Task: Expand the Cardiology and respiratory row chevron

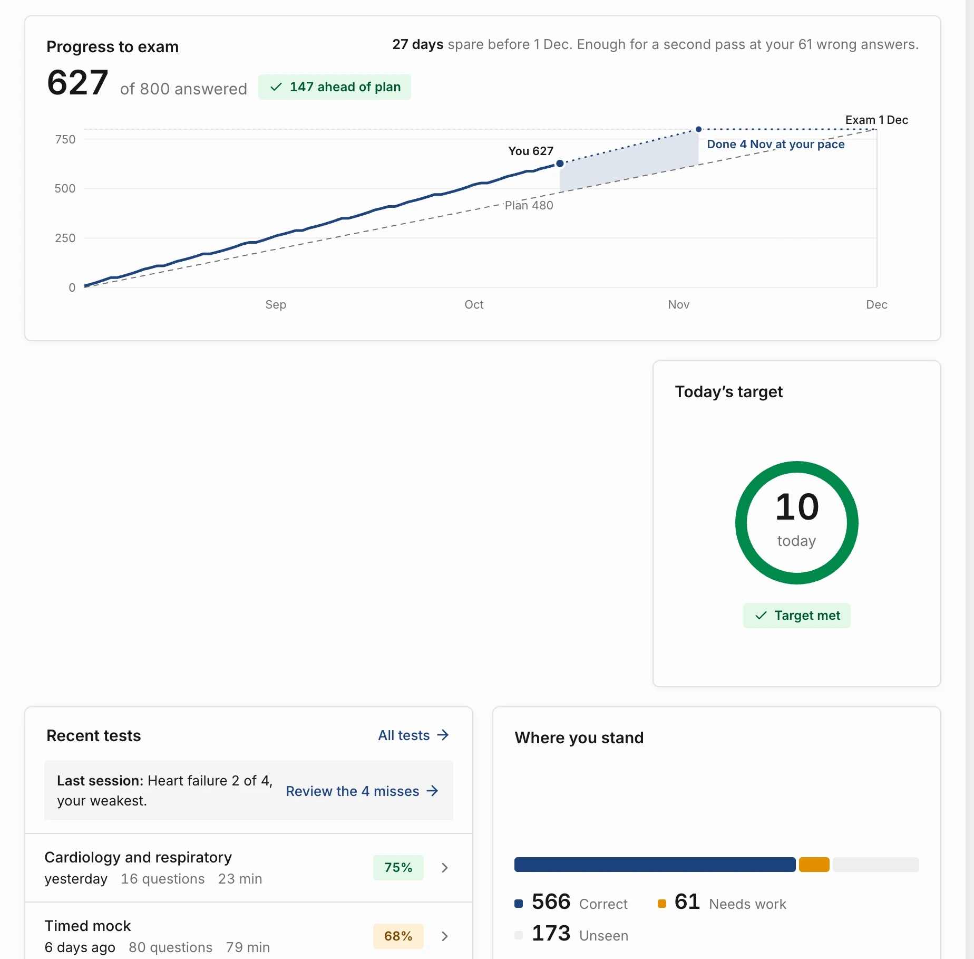Action: [x=445, y=868]
